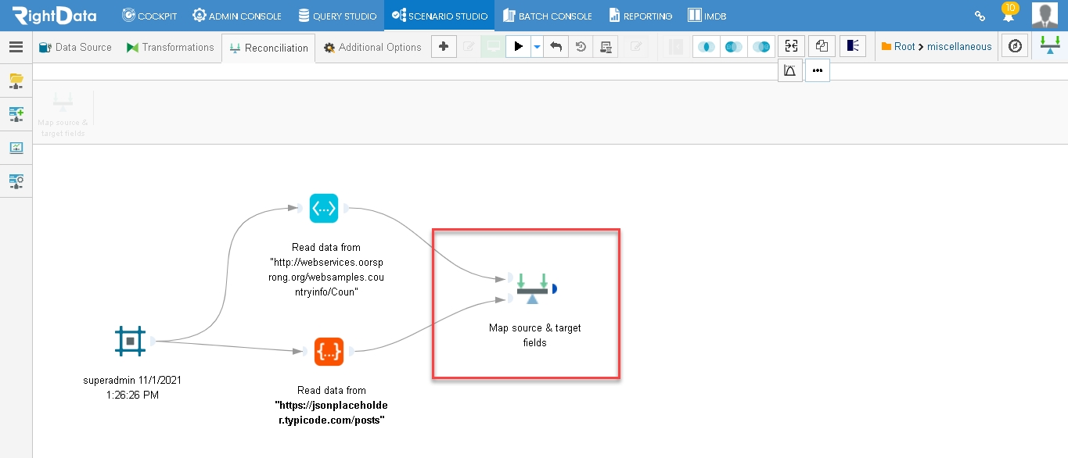Click the link chain icon in header
The image size is (1068, 458).
[979, 16]
